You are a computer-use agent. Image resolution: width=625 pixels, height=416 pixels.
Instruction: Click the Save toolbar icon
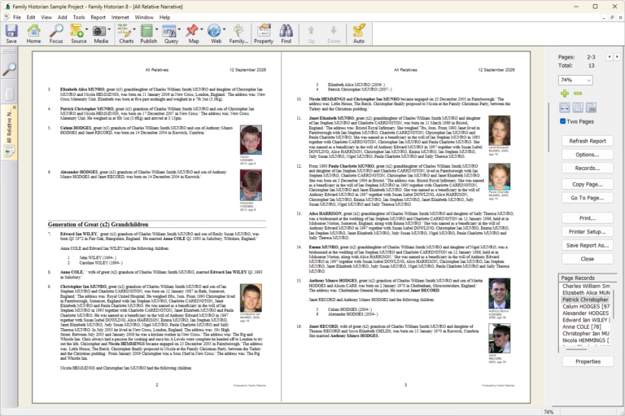point(11,33)
